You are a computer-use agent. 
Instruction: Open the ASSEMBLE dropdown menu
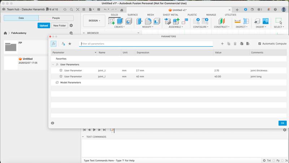tap(176, 27)
